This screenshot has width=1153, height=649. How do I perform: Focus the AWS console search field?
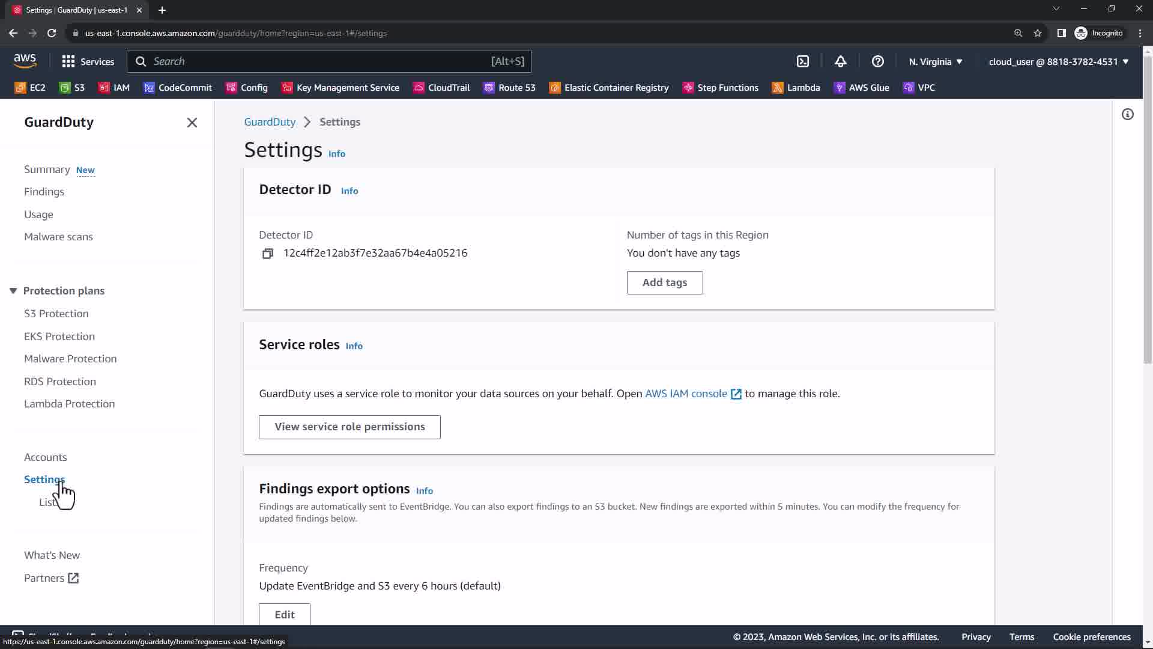[318, 61]
